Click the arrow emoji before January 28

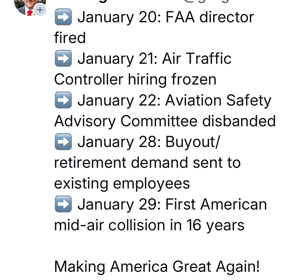pyautogui.click(x=63, y=142)
